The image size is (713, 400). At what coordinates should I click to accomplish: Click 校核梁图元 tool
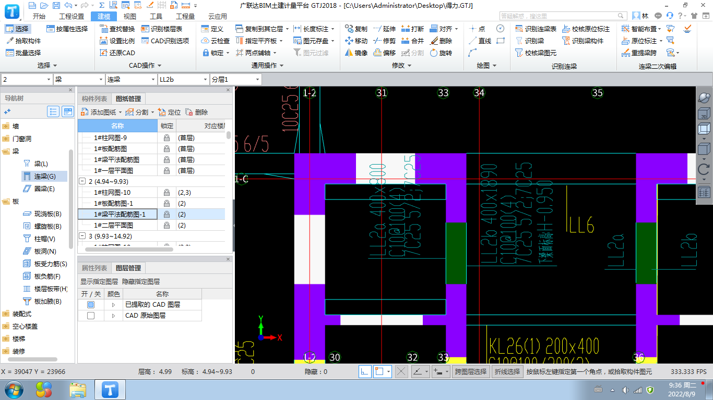click(536, 53)
